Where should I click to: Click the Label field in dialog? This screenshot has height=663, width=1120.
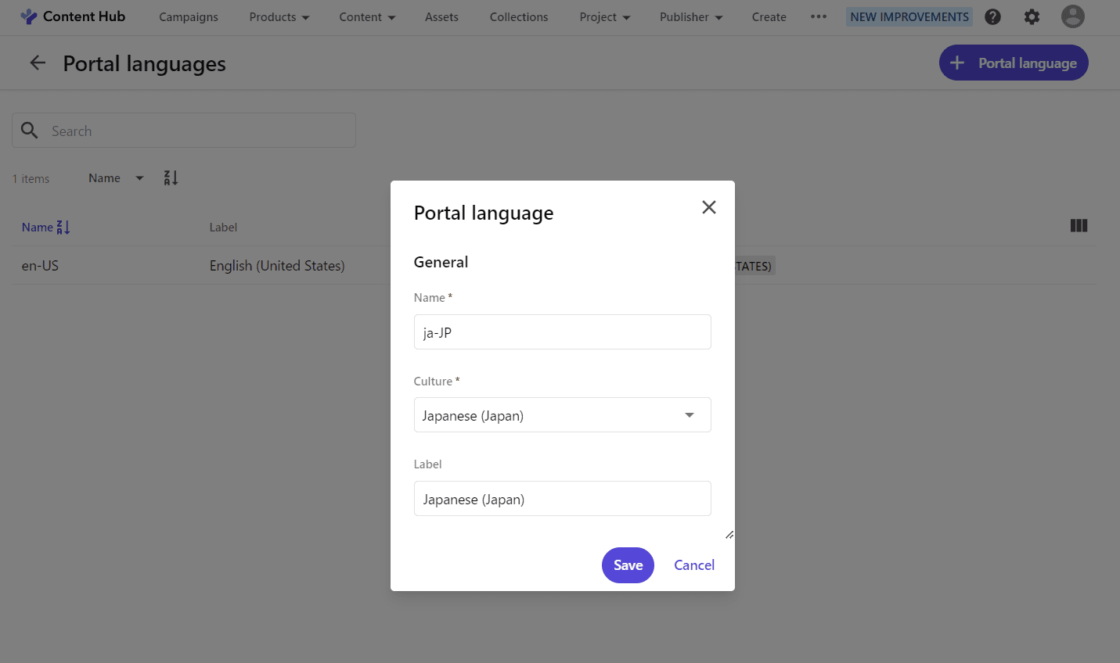coord(562,499)
